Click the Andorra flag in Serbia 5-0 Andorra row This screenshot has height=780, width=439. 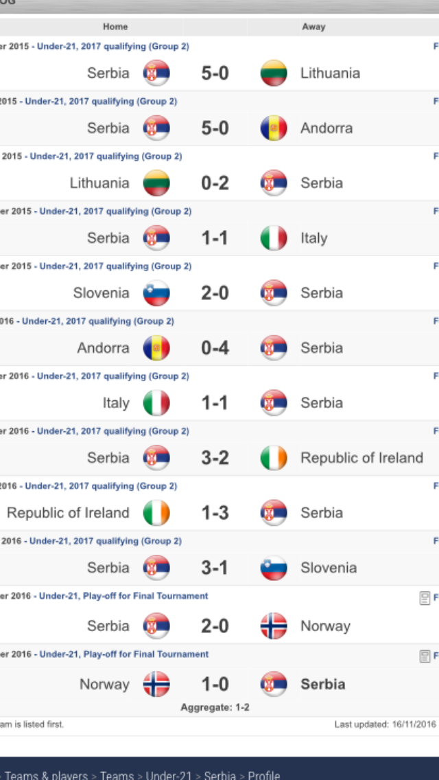coord(274,128)
